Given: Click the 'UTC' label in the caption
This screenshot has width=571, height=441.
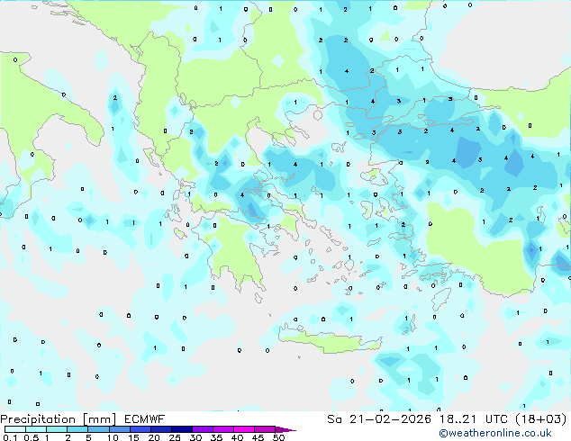Looking at the screenshot, I should pos(496,419).
